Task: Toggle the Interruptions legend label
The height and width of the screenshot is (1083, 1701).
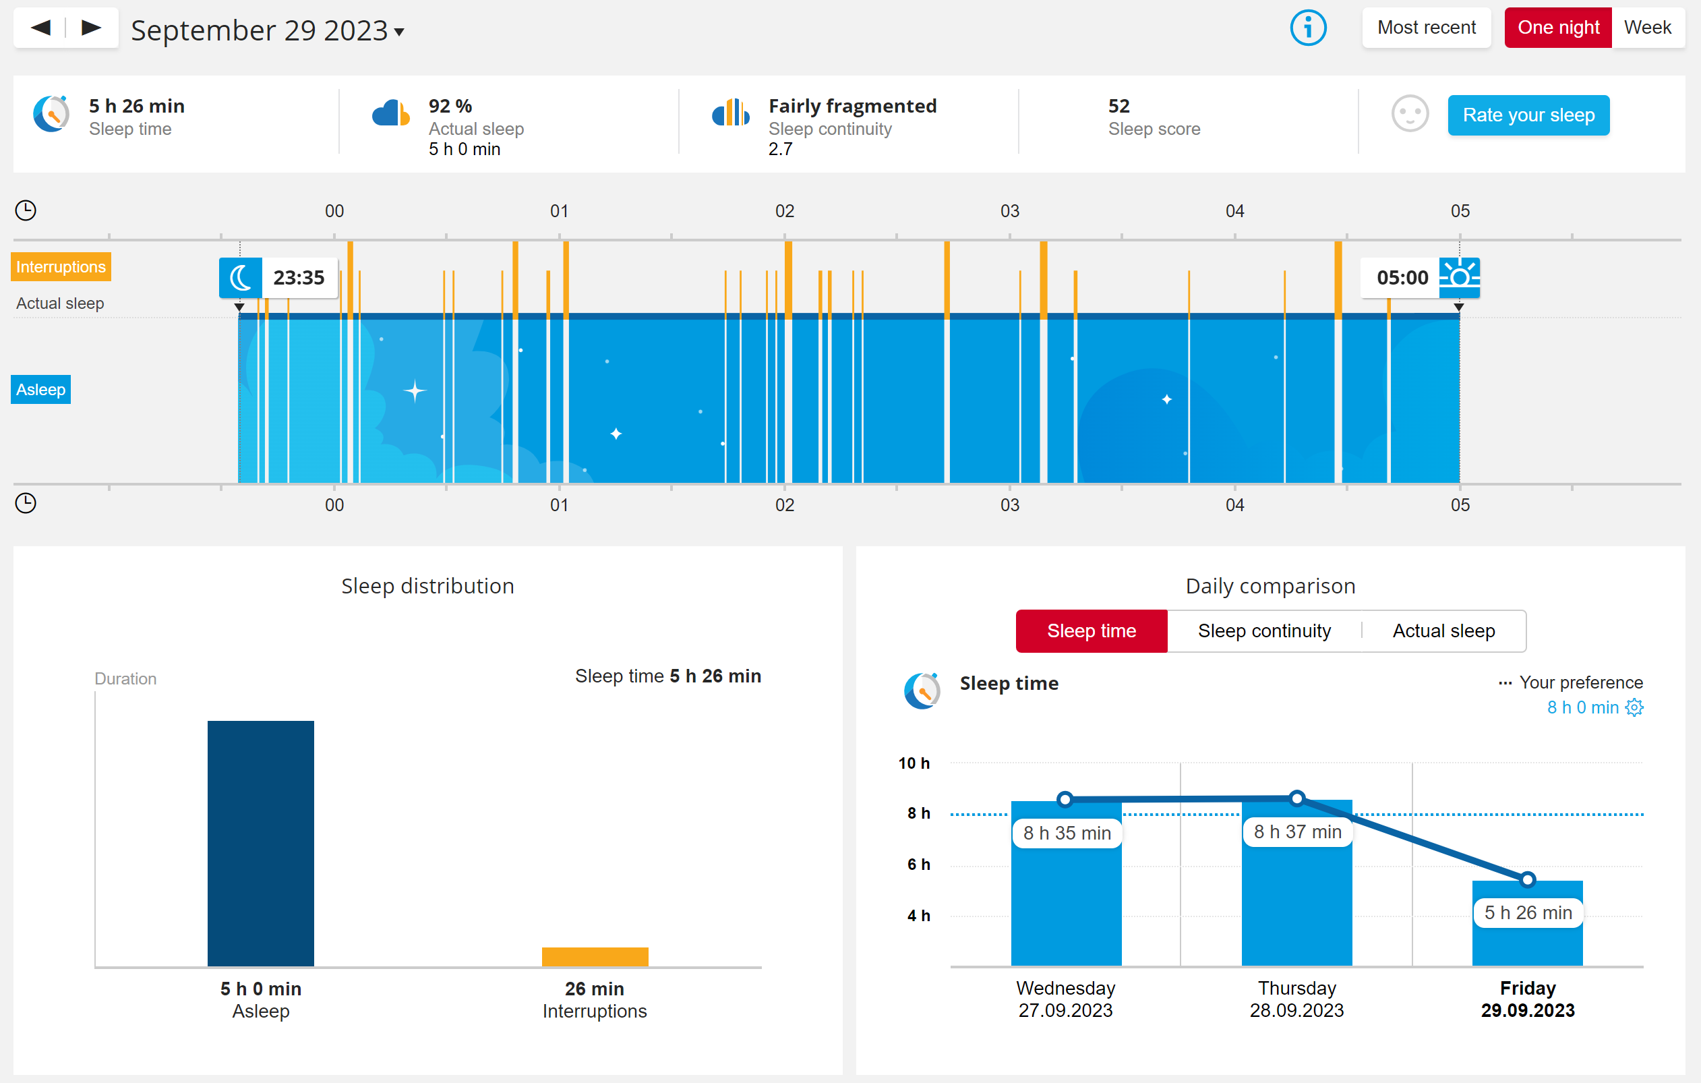Action: tap(61, 267)
